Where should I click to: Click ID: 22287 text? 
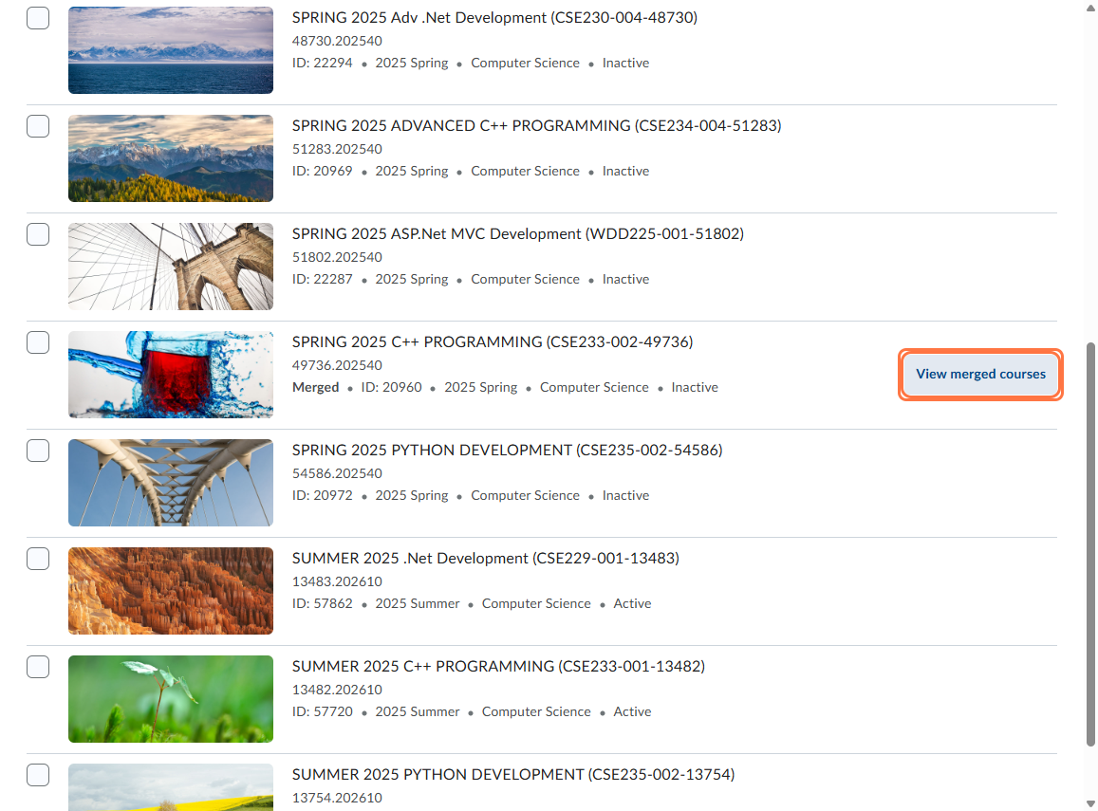(322, 279)
